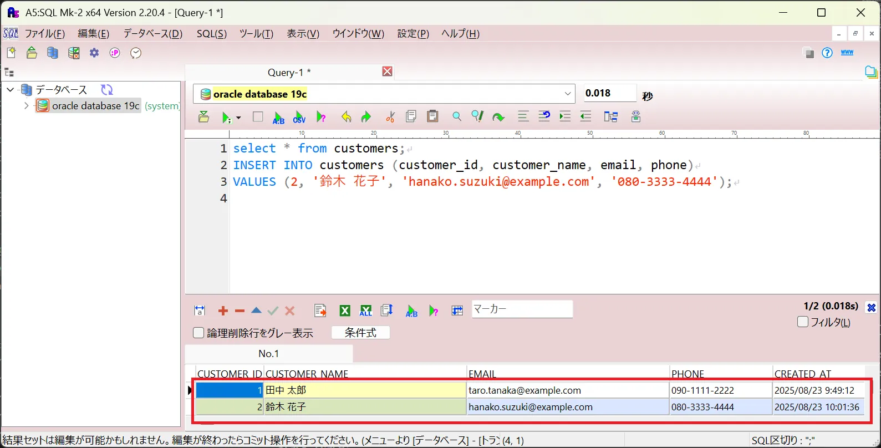Image resolution: width=881 pixels, height=448 pixels.
Task: Click the scissors cut icon
Action: pos(390,117)
